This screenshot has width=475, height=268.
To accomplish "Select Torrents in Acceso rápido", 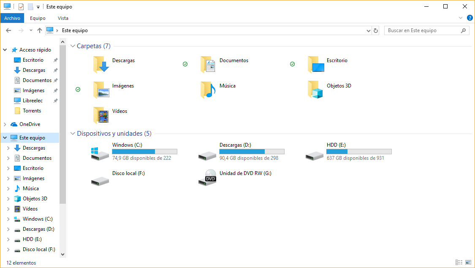I will click(x=32, y=111).
